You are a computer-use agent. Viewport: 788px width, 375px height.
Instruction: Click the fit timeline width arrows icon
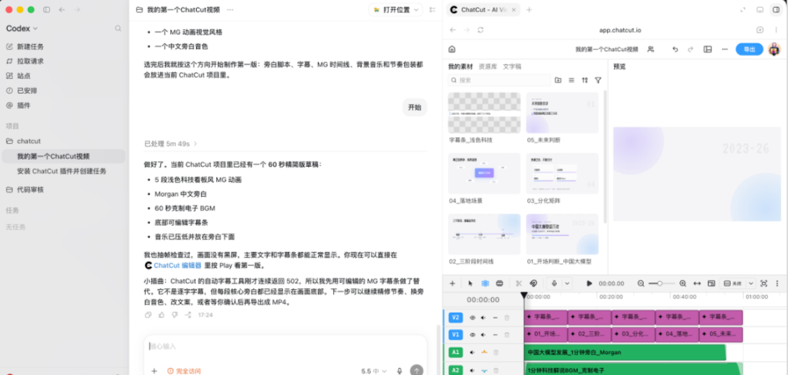coord(697,283)
